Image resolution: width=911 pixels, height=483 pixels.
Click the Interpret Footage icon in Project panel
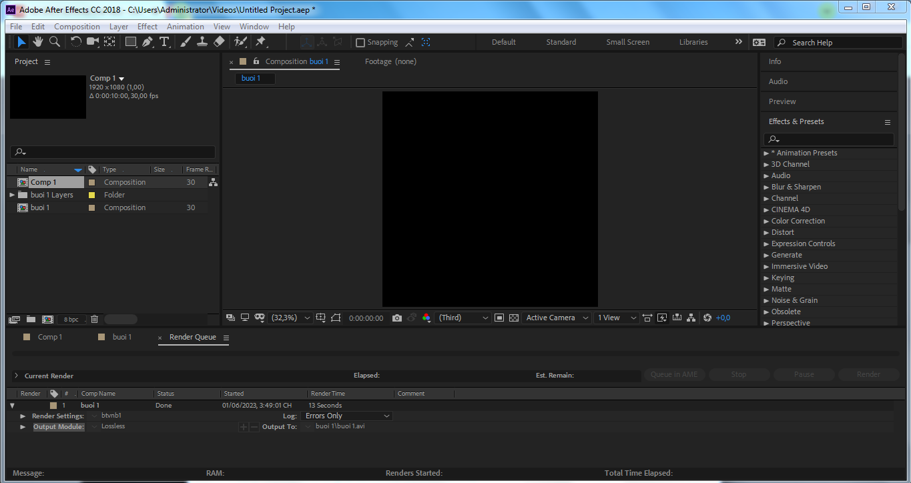click(15, 320)
